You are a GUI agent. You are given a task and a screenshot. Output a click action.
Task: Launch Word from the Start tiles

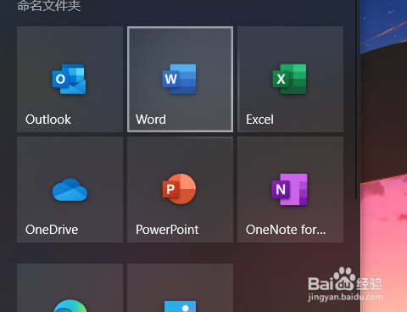tap(180, 79)
